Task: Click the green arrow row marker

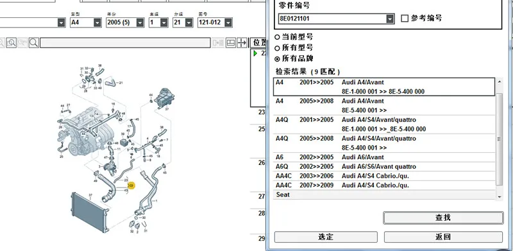Action: click(255, 53)
